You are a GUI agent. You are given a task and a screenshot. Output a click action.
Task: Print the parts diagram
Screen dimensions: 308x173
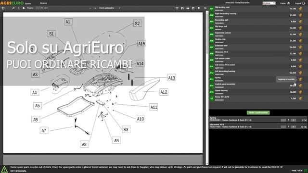coord(188,8)
